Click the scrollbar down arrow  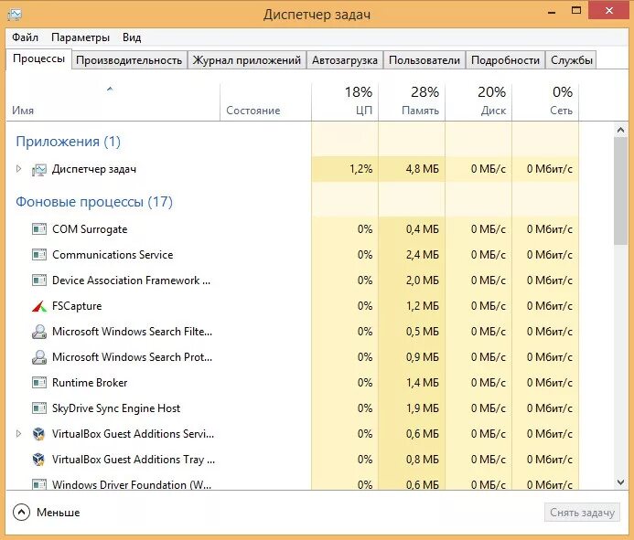(620, 482)
